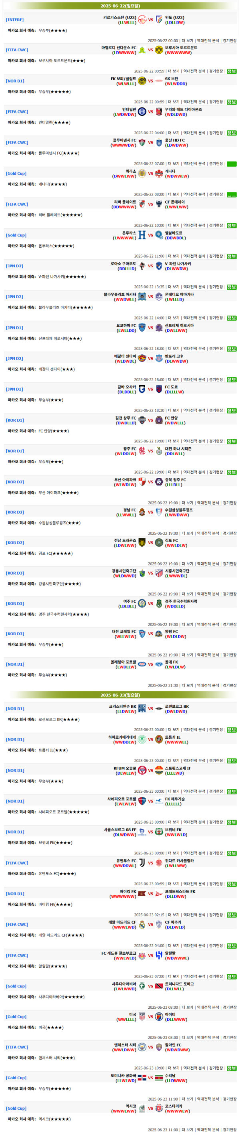Click the Real Madrid club crest

tap(142, 924)
